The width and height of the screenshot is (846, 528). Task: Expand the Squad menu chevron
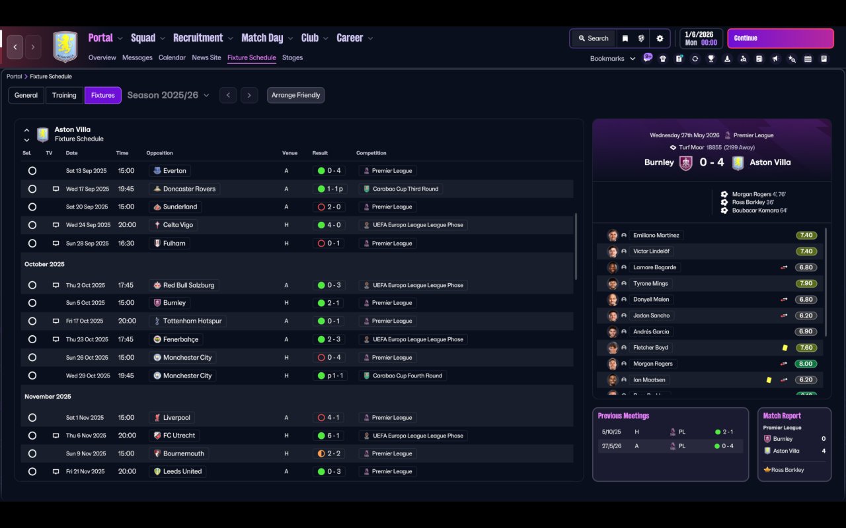pos(163,38)
